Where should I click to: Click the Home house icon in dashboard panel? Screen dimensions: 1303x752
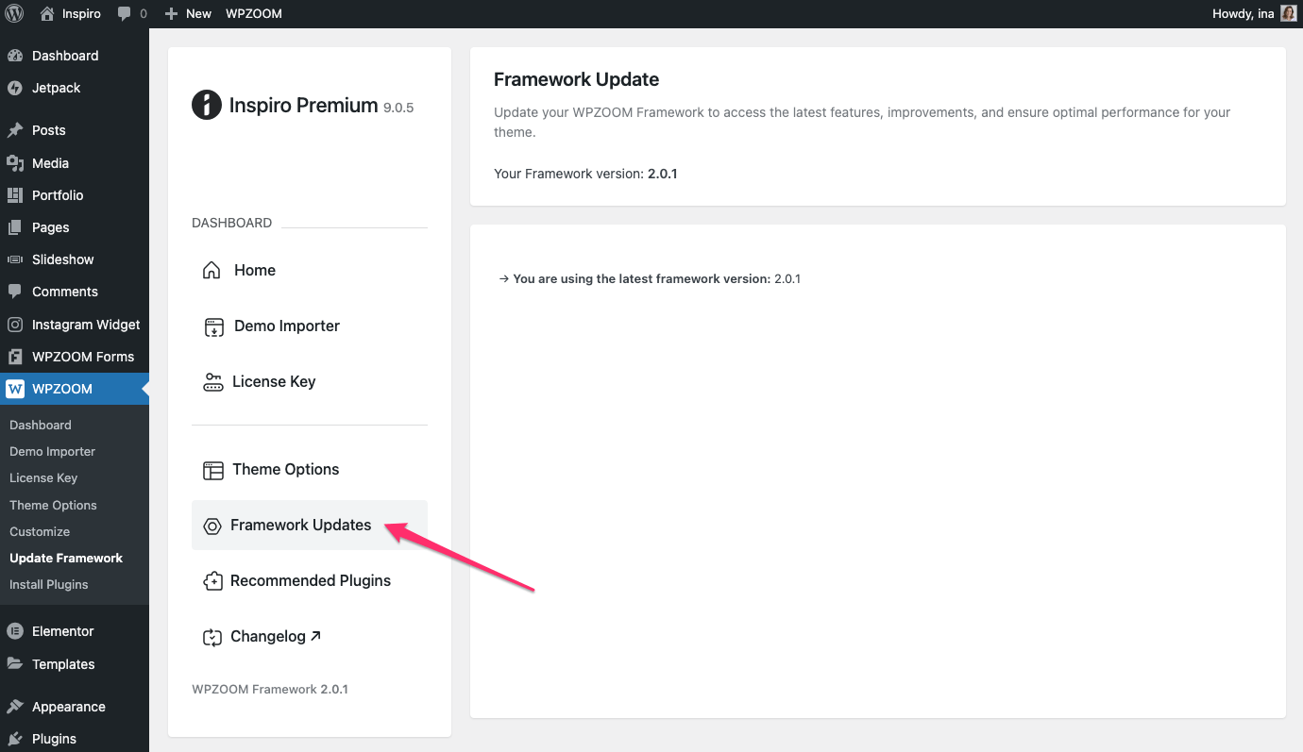[212, 271]
